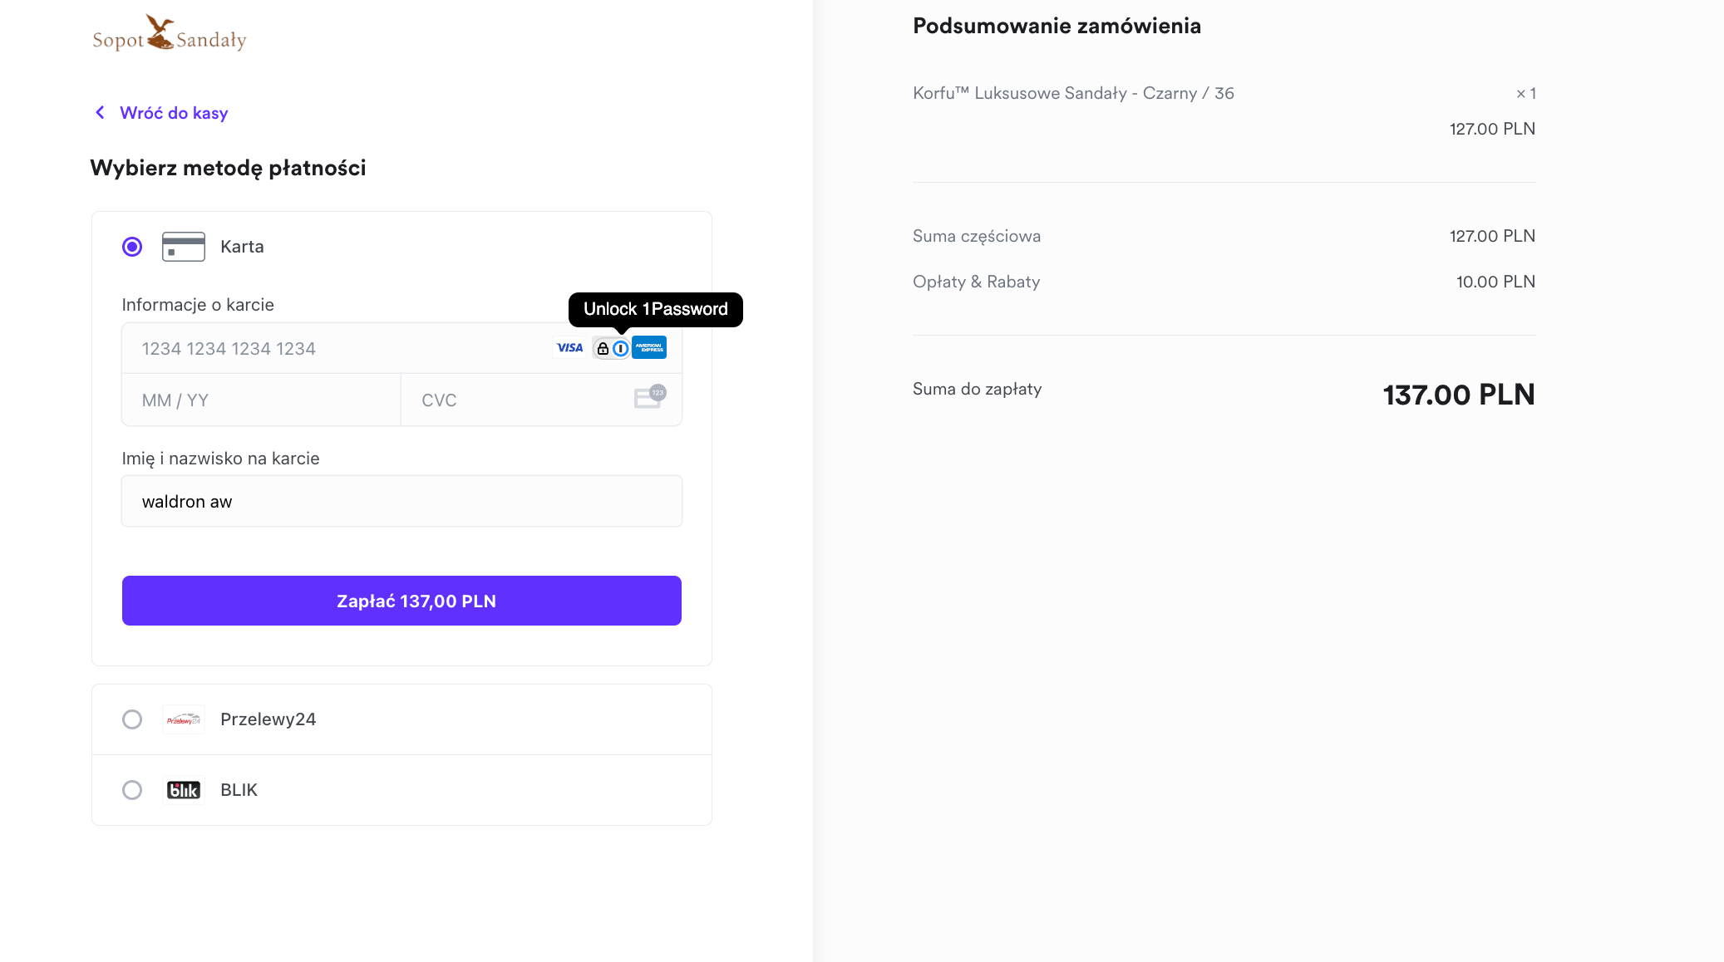Click the BLIK logo icon
This screenshot has height=962, width=1724.
click(x=183, y=790)
